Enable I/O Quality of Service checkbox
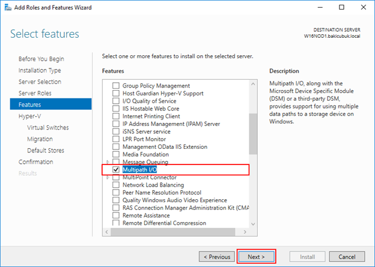The image size is (375, 267). tap(116, 101)
